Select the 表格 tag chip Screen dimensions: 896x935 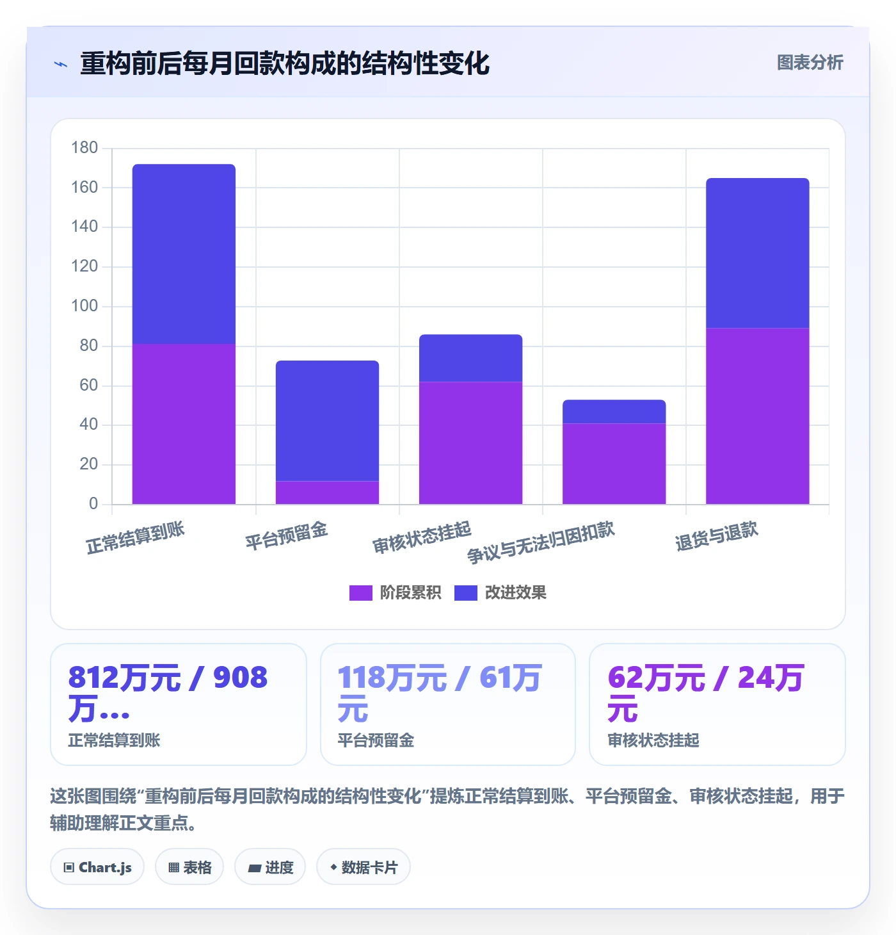click(189, 867)
